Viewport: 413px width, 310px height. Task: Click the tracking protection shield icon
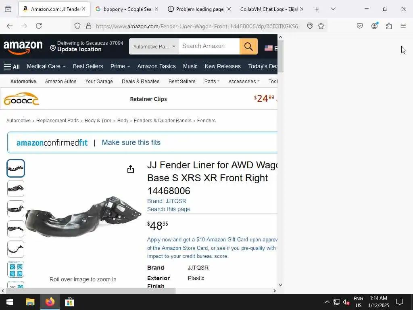tap(77, 26)
